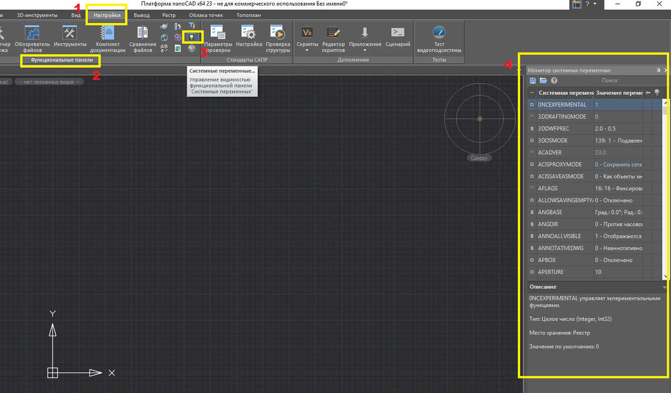Screen dimensions: 671x393
Task: Select the ANGBASE variable row
Action: [x=595, y=212]
